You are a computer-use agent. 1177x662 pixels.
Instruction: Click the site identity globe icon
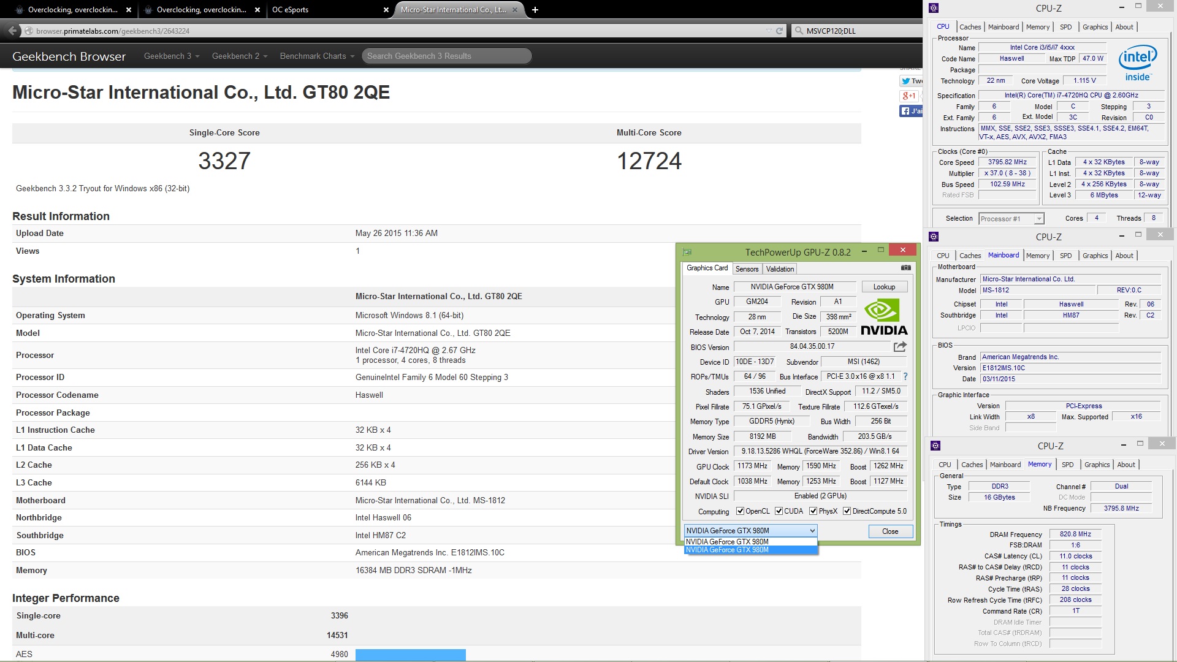coord(29,31)
